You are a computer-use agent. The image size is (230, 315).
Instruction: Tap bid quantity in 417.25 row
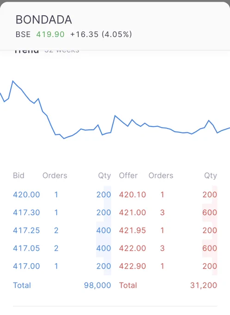(x=104, y=230)
